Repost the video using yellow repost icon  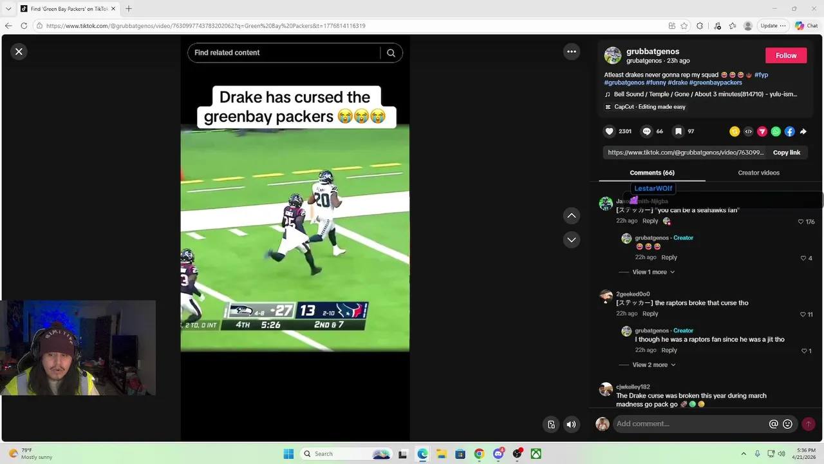pos(735,131)
